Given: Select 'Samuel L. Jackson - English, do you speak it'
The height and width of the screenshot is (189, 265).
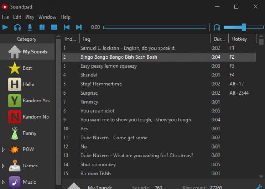Looking at the screenshot, I should 159,48.
